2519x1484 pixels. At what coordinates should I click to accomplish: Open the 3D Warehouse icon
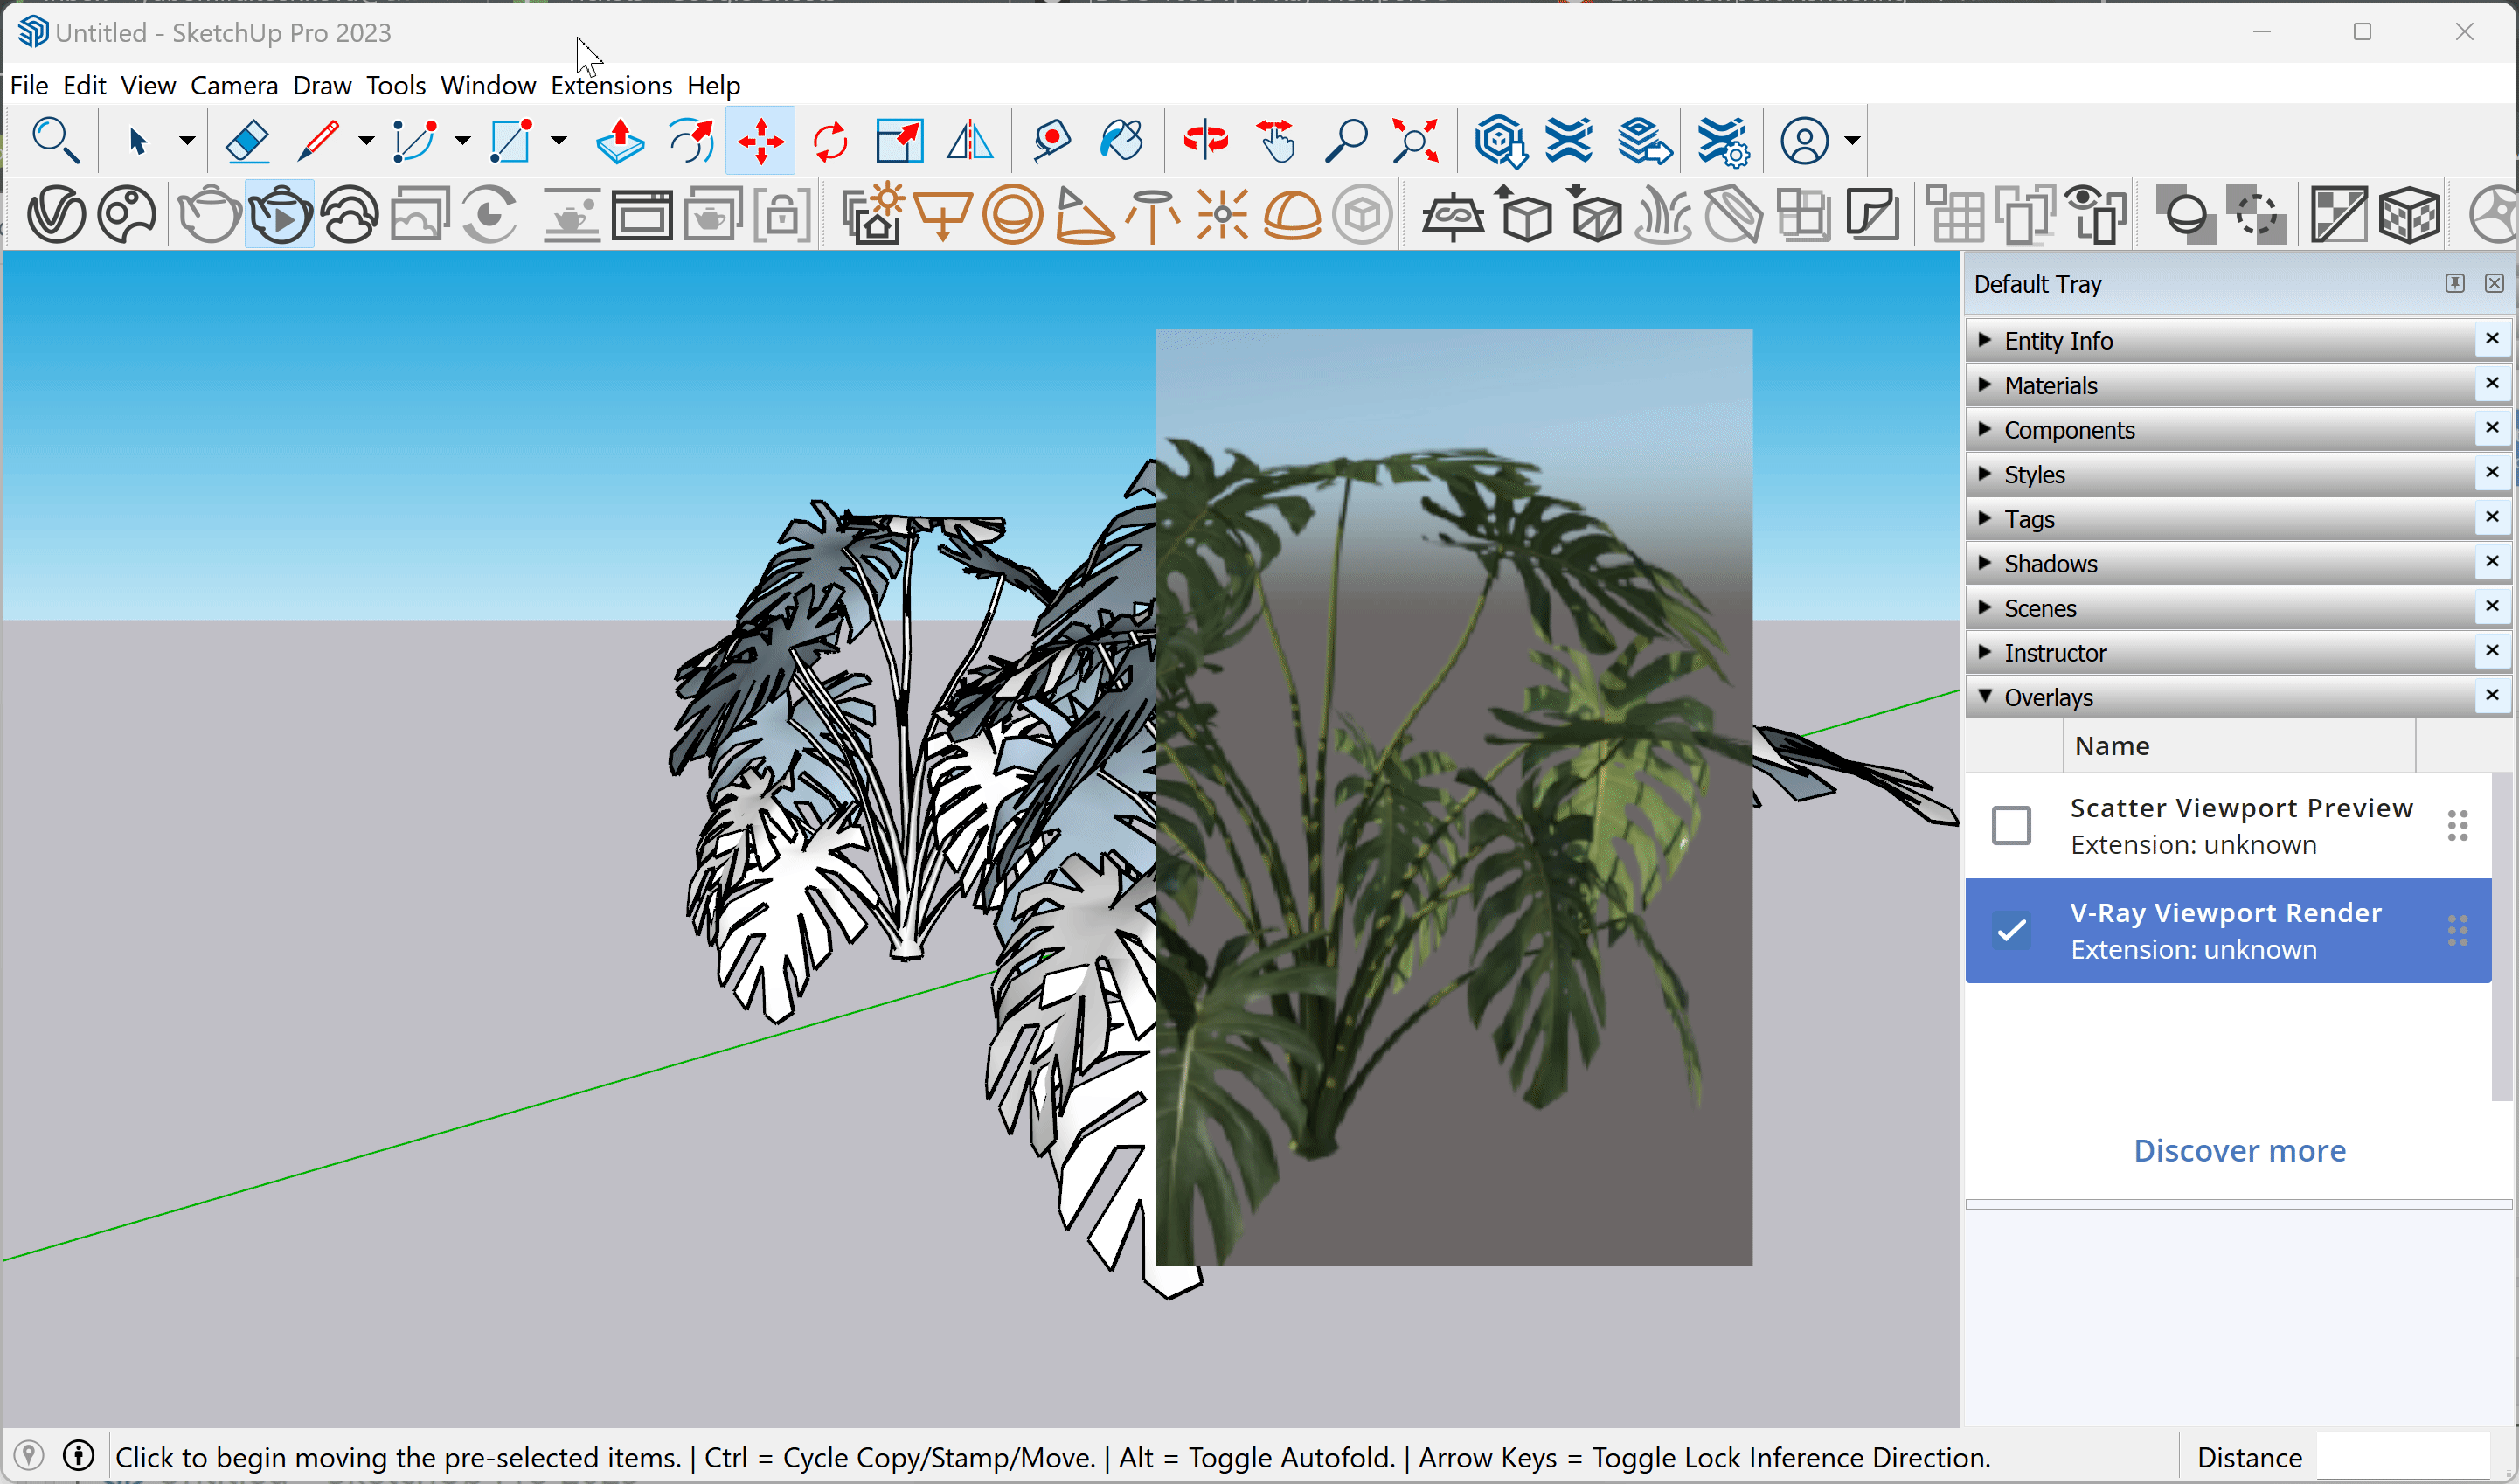[x=1500, y=140]
